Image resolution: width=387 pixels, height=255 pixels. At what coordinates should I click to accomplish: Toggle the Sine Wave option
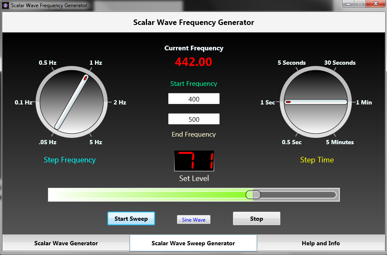(x=193, y=219)
